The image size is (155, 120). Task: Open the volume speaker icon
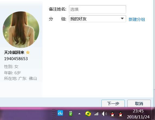pyautogui.click(x=104, y=114)
